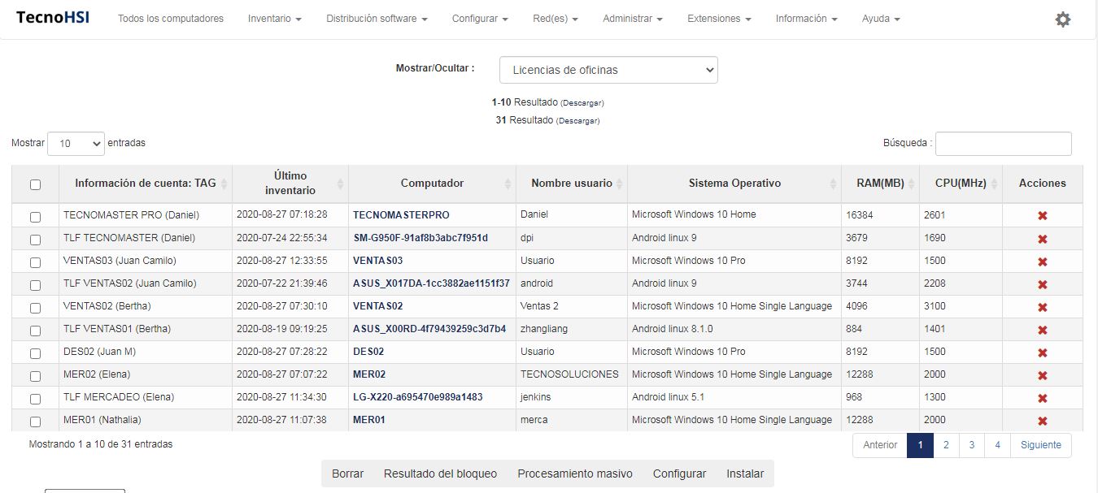Viewport: 1098px width, 493px height.
Task: Open the Licencias de oficinas dropdown
Action: tap(608, 70)
